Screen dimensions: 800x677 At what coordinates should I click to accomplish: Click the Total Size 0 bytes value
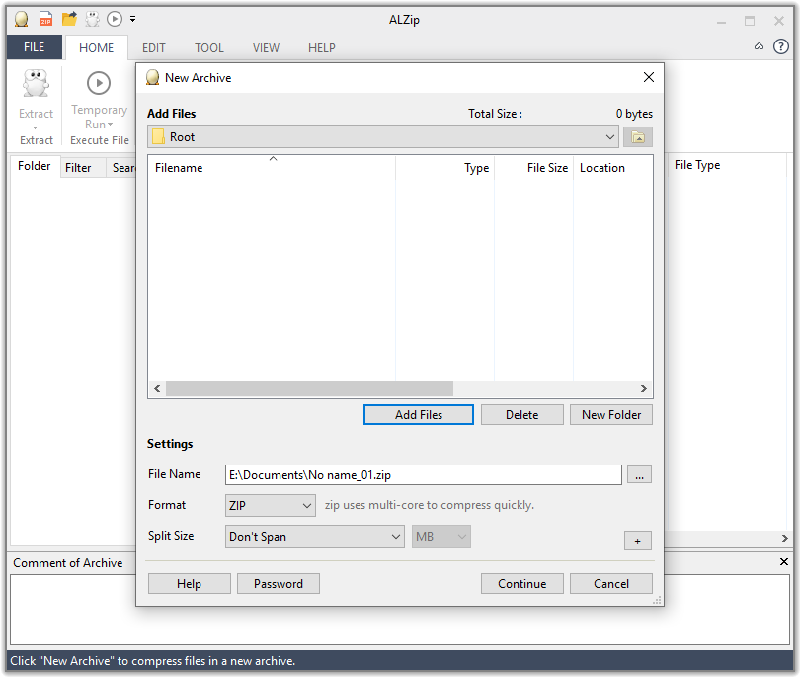point(634,114)
